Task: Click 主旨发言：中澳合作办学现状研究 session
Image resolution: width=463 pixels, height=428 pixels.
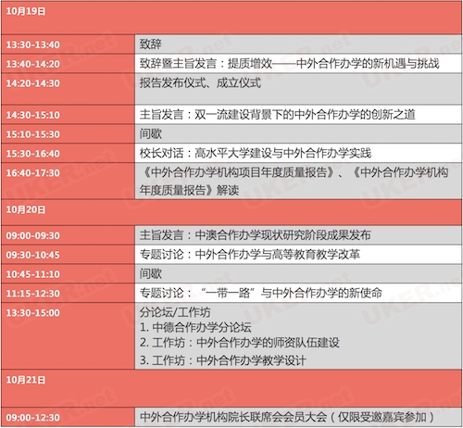Action: pyautogui.click(x=255, y=235)
